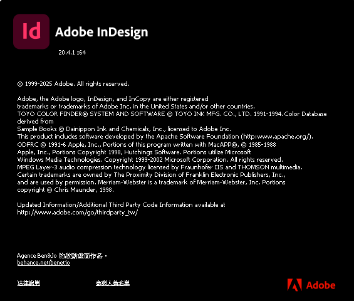
Task: Click the Adobe wordmark beside the logo
Action: [321, 285]
